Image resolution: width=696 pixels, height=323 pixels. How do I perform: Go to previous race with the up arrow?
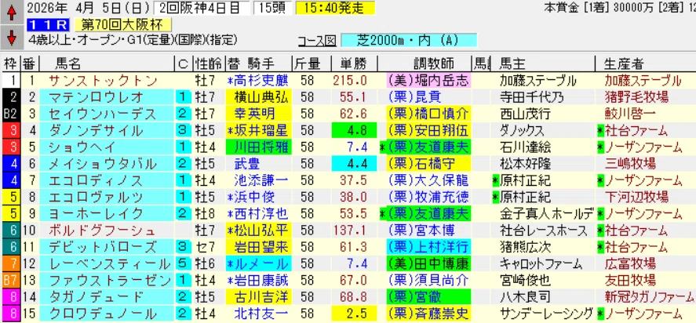(12, 12)
